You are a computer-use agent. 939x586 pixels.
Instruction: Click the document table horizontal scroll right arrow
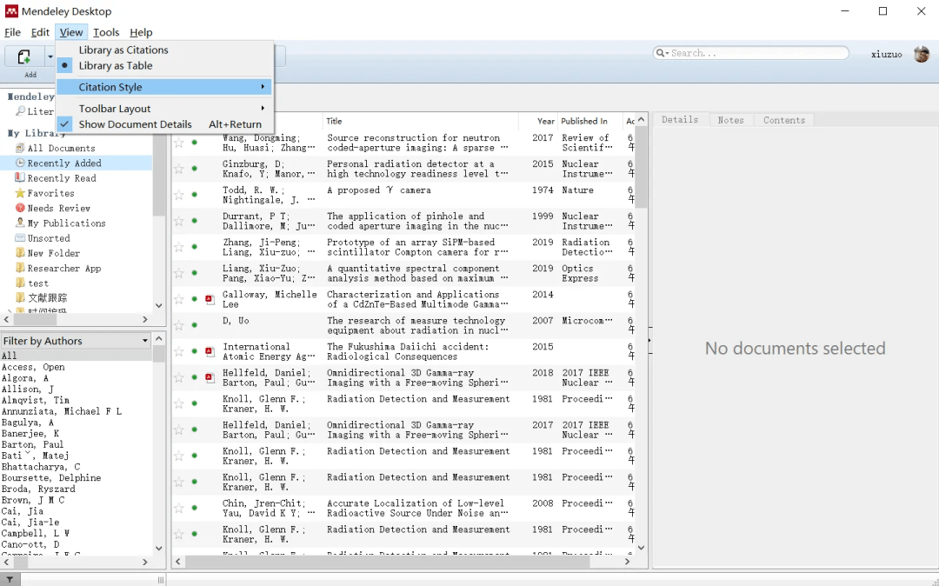click(x=627, y=562)
